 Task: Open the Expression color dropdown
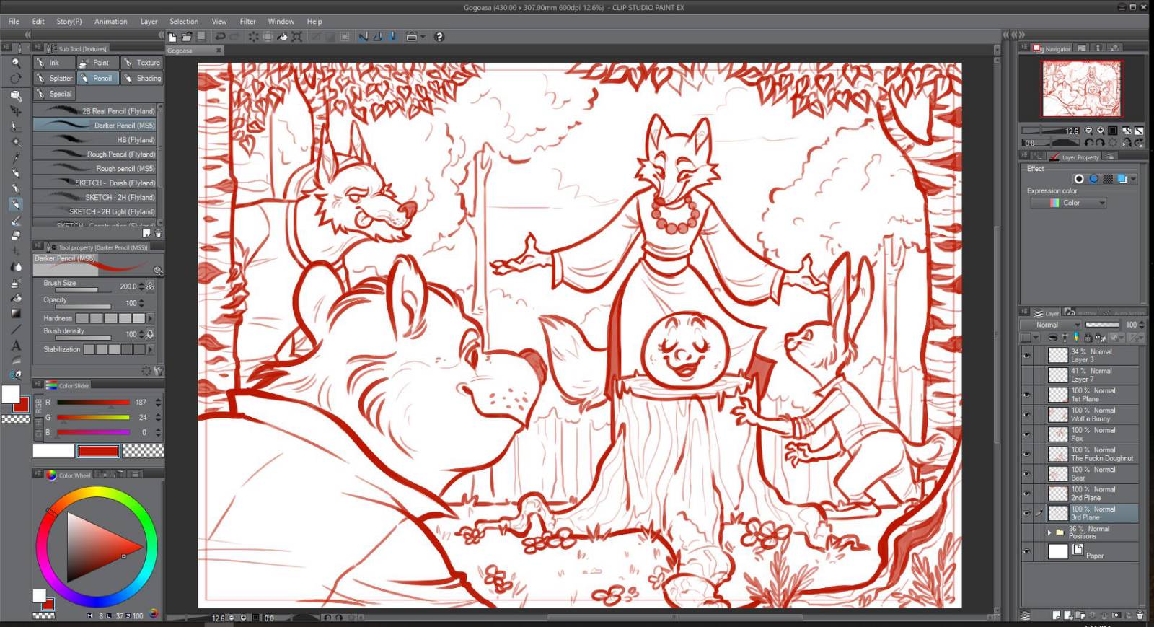[1068, 203]
